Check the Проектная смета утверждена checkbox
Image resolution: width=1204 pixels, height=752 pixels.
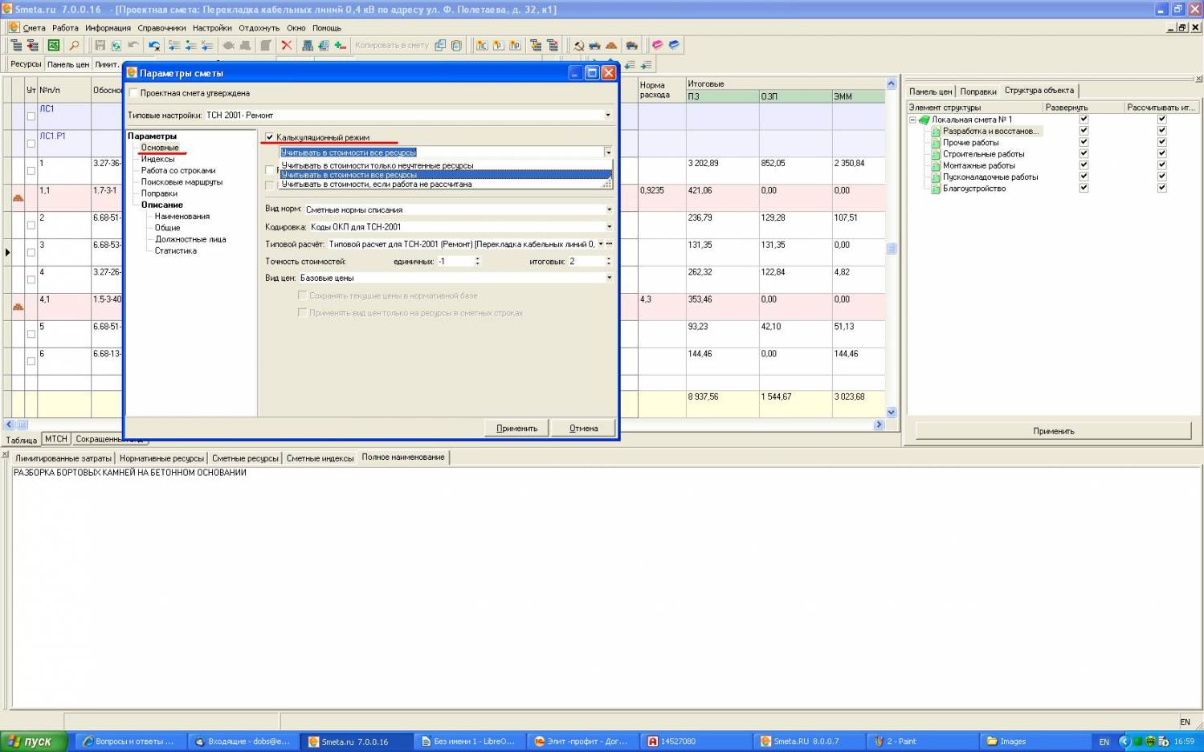click(x=134, y=93)
